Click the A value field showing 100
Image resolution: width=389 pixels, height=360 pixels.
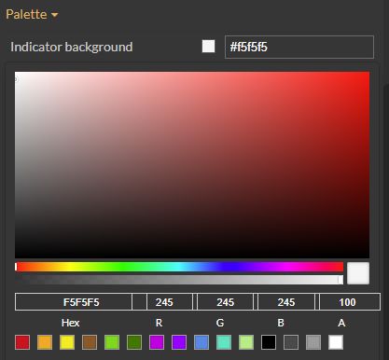click(350, 302)
